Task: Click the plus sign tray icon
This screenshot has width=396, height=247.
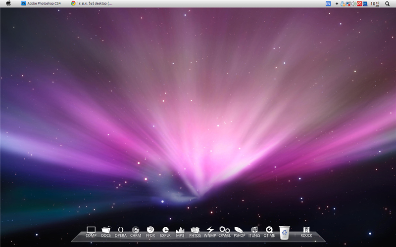Action: point(337,3)
